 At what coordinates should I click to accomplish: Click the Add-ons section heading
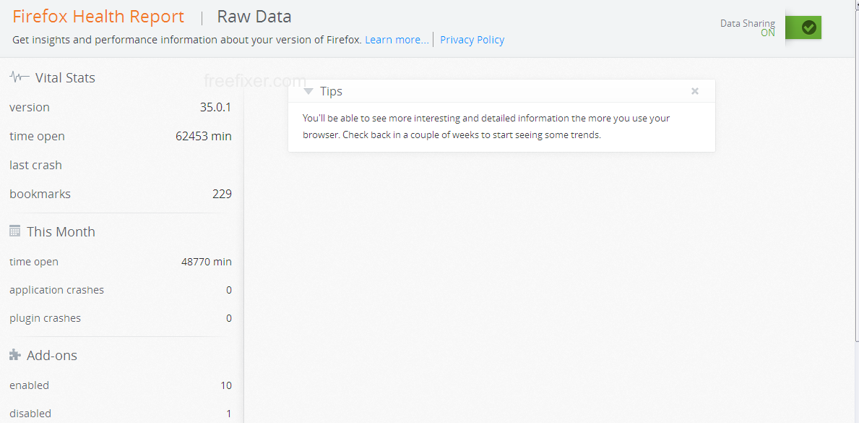[x=51, y=355]
